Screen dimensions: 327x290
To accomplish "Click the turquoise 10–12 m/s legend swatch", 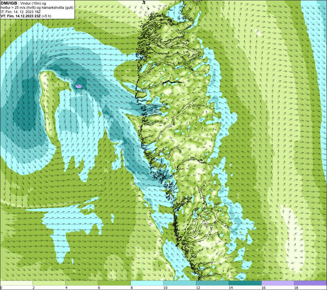I will tap(180, 283).
